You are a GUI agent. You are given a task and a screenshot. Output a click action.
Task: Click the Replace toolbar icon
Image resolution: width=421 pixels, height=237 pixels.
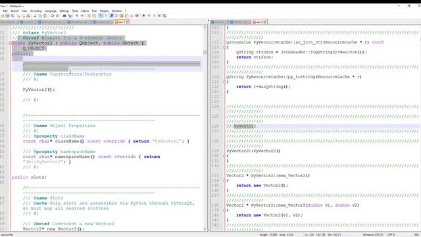click(x=70, y=16)
